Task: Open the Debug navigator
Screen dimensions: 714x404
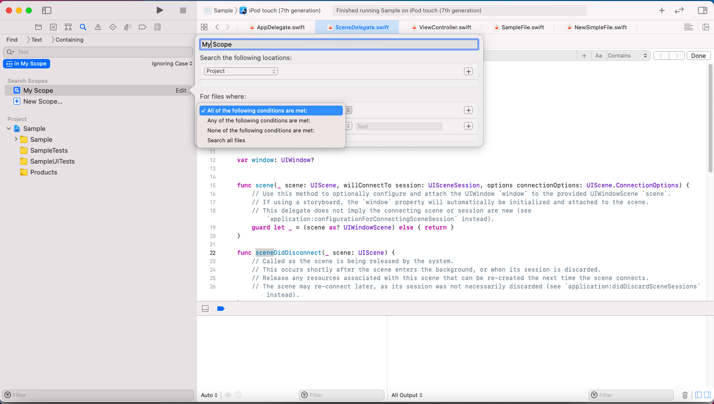Action: (128, 27)
